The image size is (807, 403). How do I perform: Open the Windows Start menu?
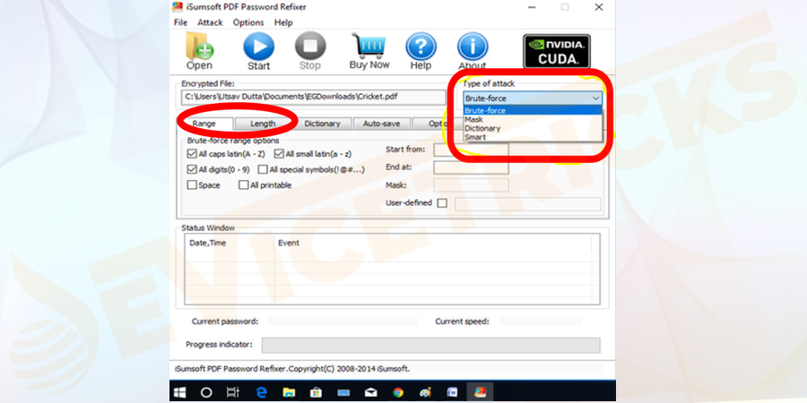point(179,393)
